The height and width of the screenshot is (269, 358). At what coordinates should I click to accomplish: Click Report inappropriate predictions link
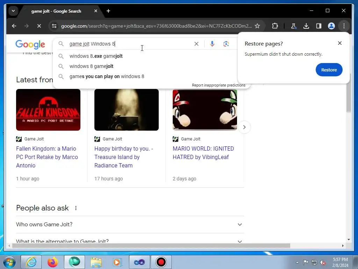(219, 85)
